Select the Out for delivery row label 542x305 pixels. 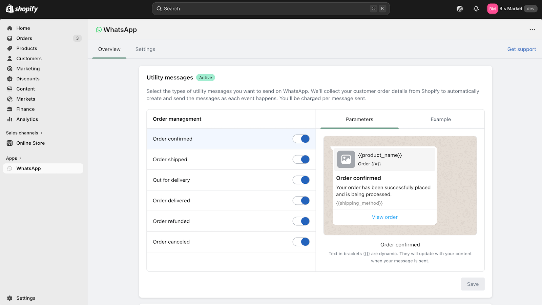click(x=171, y=180)
